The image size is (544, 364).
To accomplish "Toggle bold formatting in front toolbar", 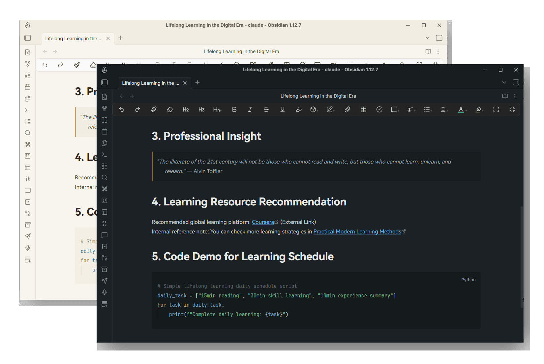I will (234, 109).
